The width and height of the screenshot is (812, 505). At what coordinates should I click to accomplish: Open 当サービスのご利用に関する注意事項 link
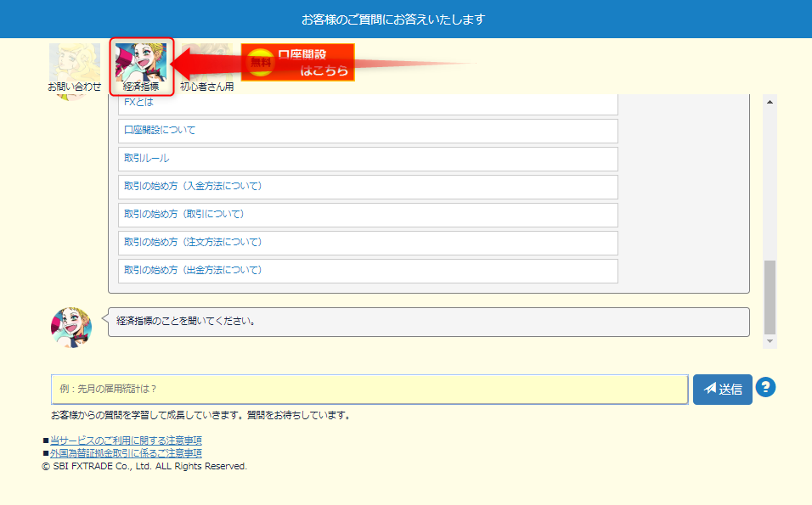click(x=126, y=440)
